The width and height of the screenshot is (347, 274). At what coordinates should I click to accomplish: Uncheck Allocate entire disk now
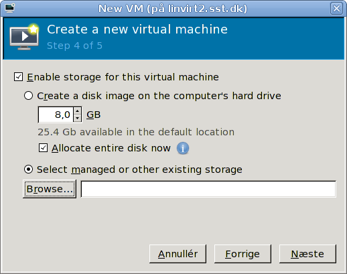coord(43,148)
